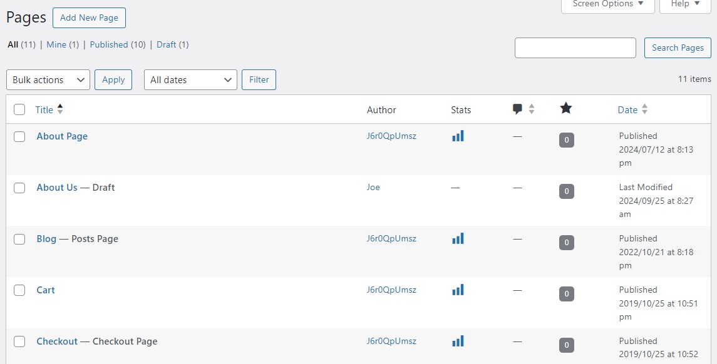This screenshot has width=717, height=364.
Task: Click the 11 items count text
Action: click(694, 79)
